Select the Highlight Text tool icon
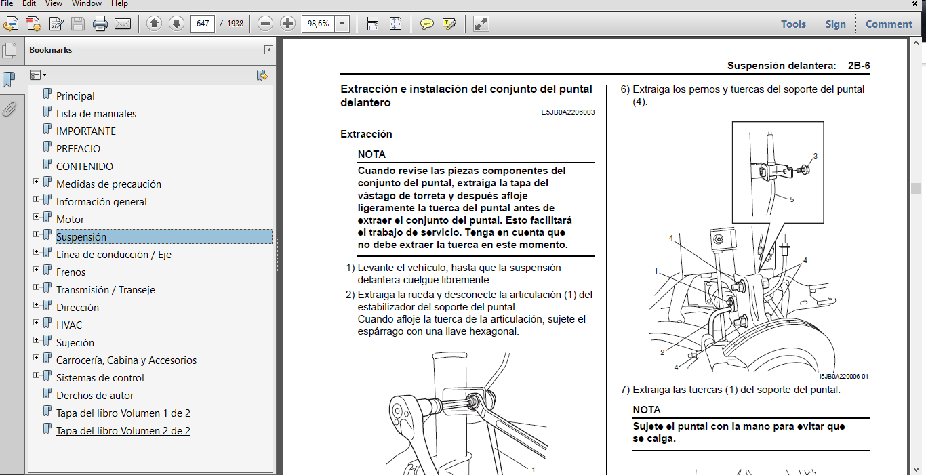The height and width of the screenshot is (475, 926). click(x=449, y=24)
